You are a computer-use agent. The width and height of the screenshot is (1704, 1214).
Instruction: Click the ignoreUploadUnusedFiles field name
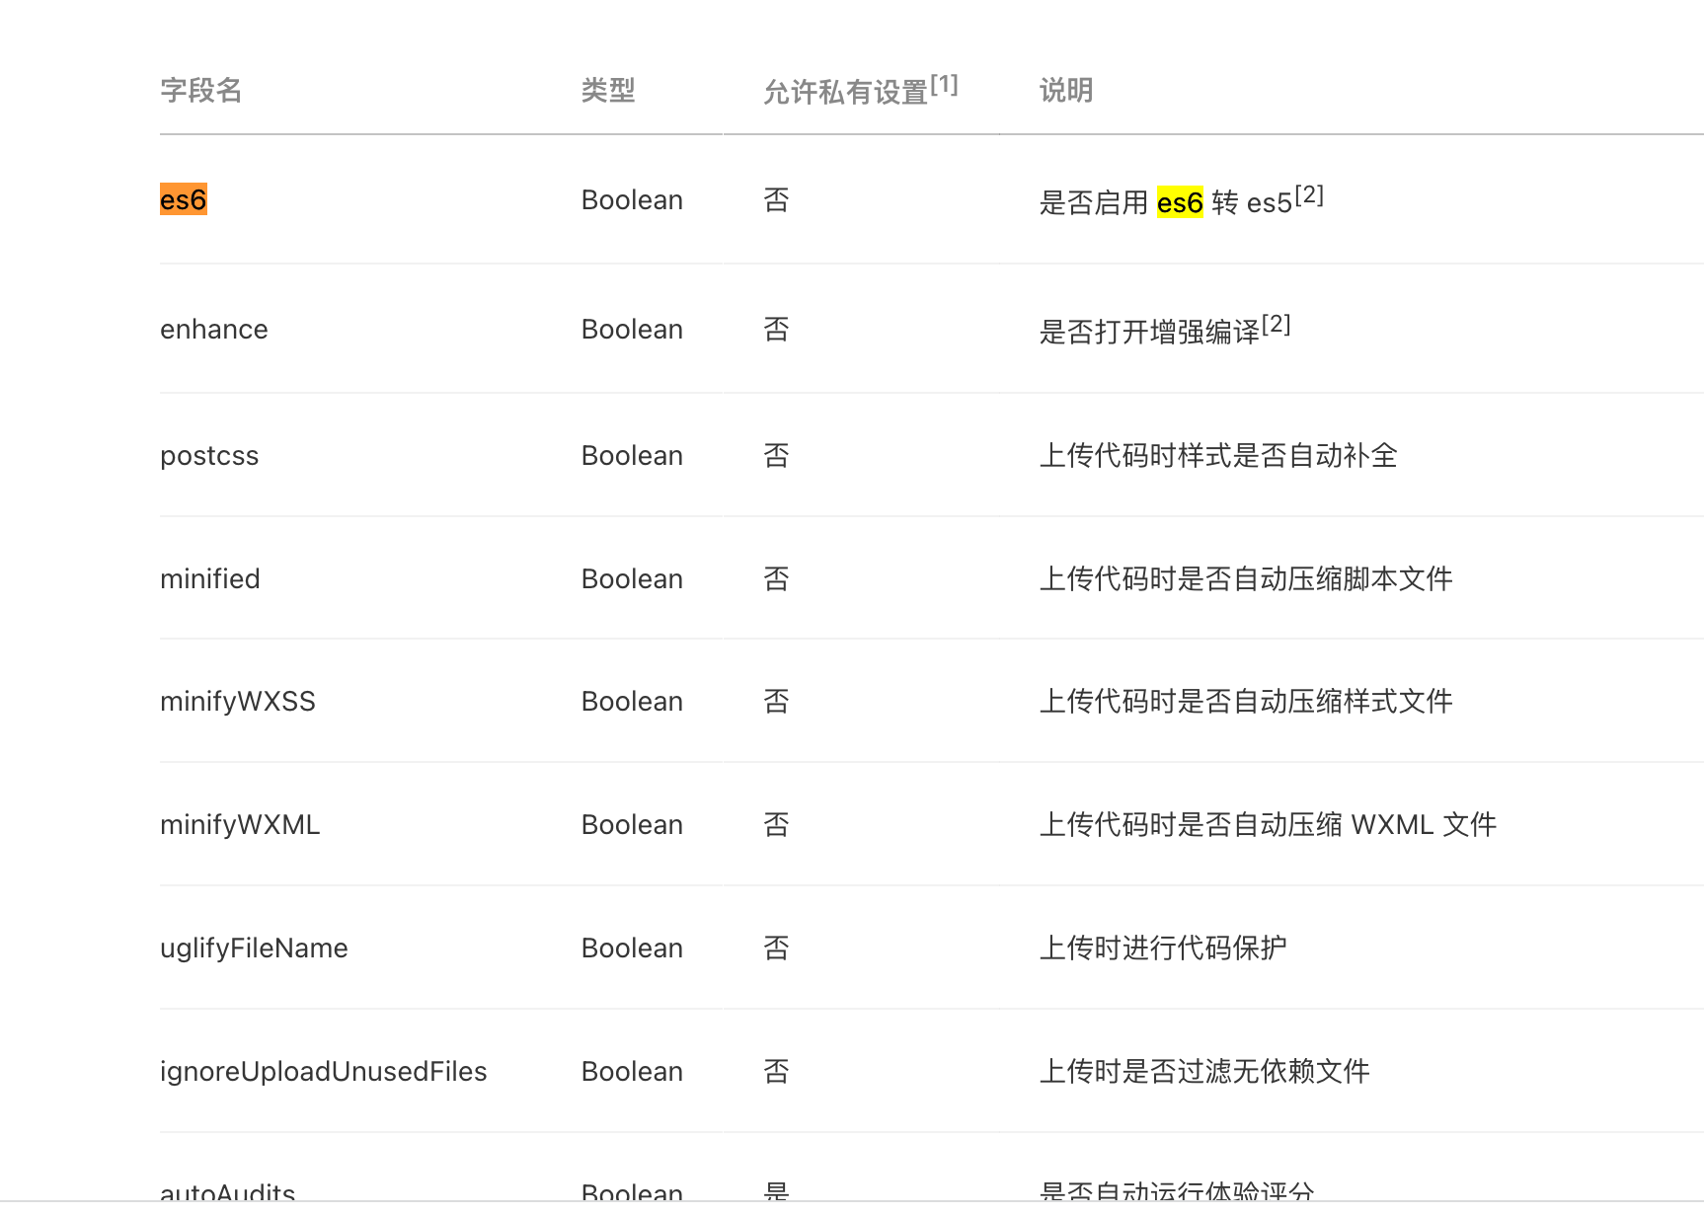pyautogui.click(x=324, y=1072)
